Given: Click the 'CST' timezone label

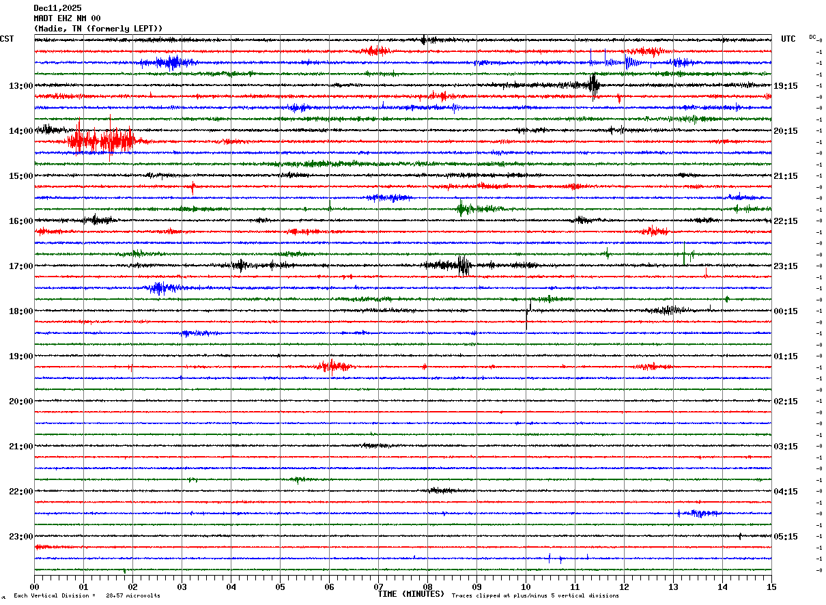Looking at the screenshot, I should click(x=7, y=39).
